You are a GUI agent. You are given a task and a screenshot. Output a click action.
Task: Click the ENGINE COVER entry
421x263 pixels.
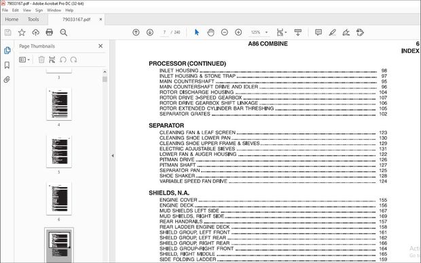(273, 200)
